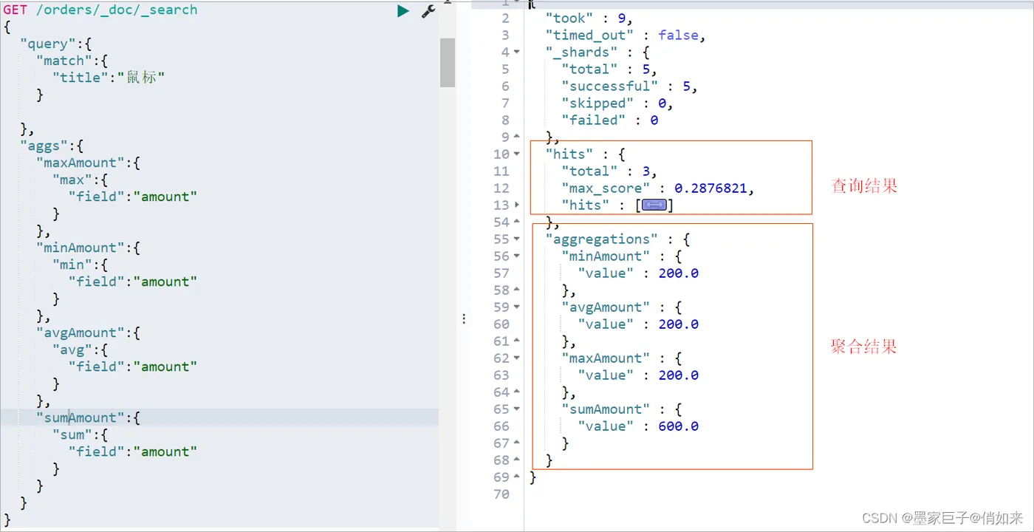
Task: Click the "avgAmount" key in request editor
Action: point(81,332)
